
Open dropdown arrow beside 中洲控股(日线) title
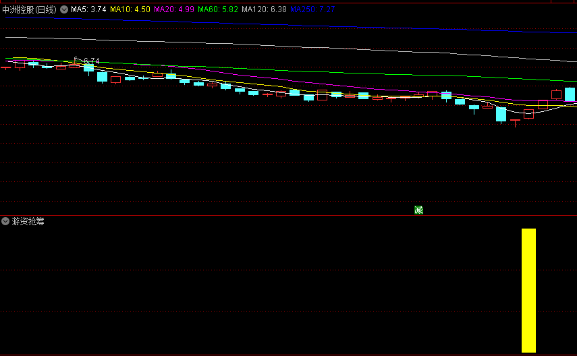click(64, 9)
